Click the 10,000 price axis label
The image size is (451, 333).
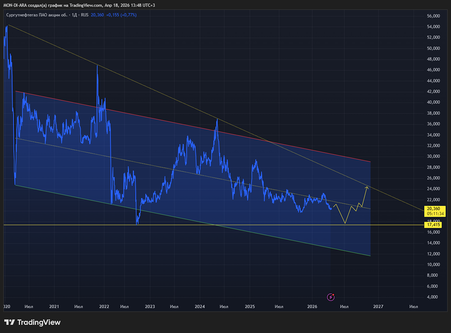coord(433,265)
